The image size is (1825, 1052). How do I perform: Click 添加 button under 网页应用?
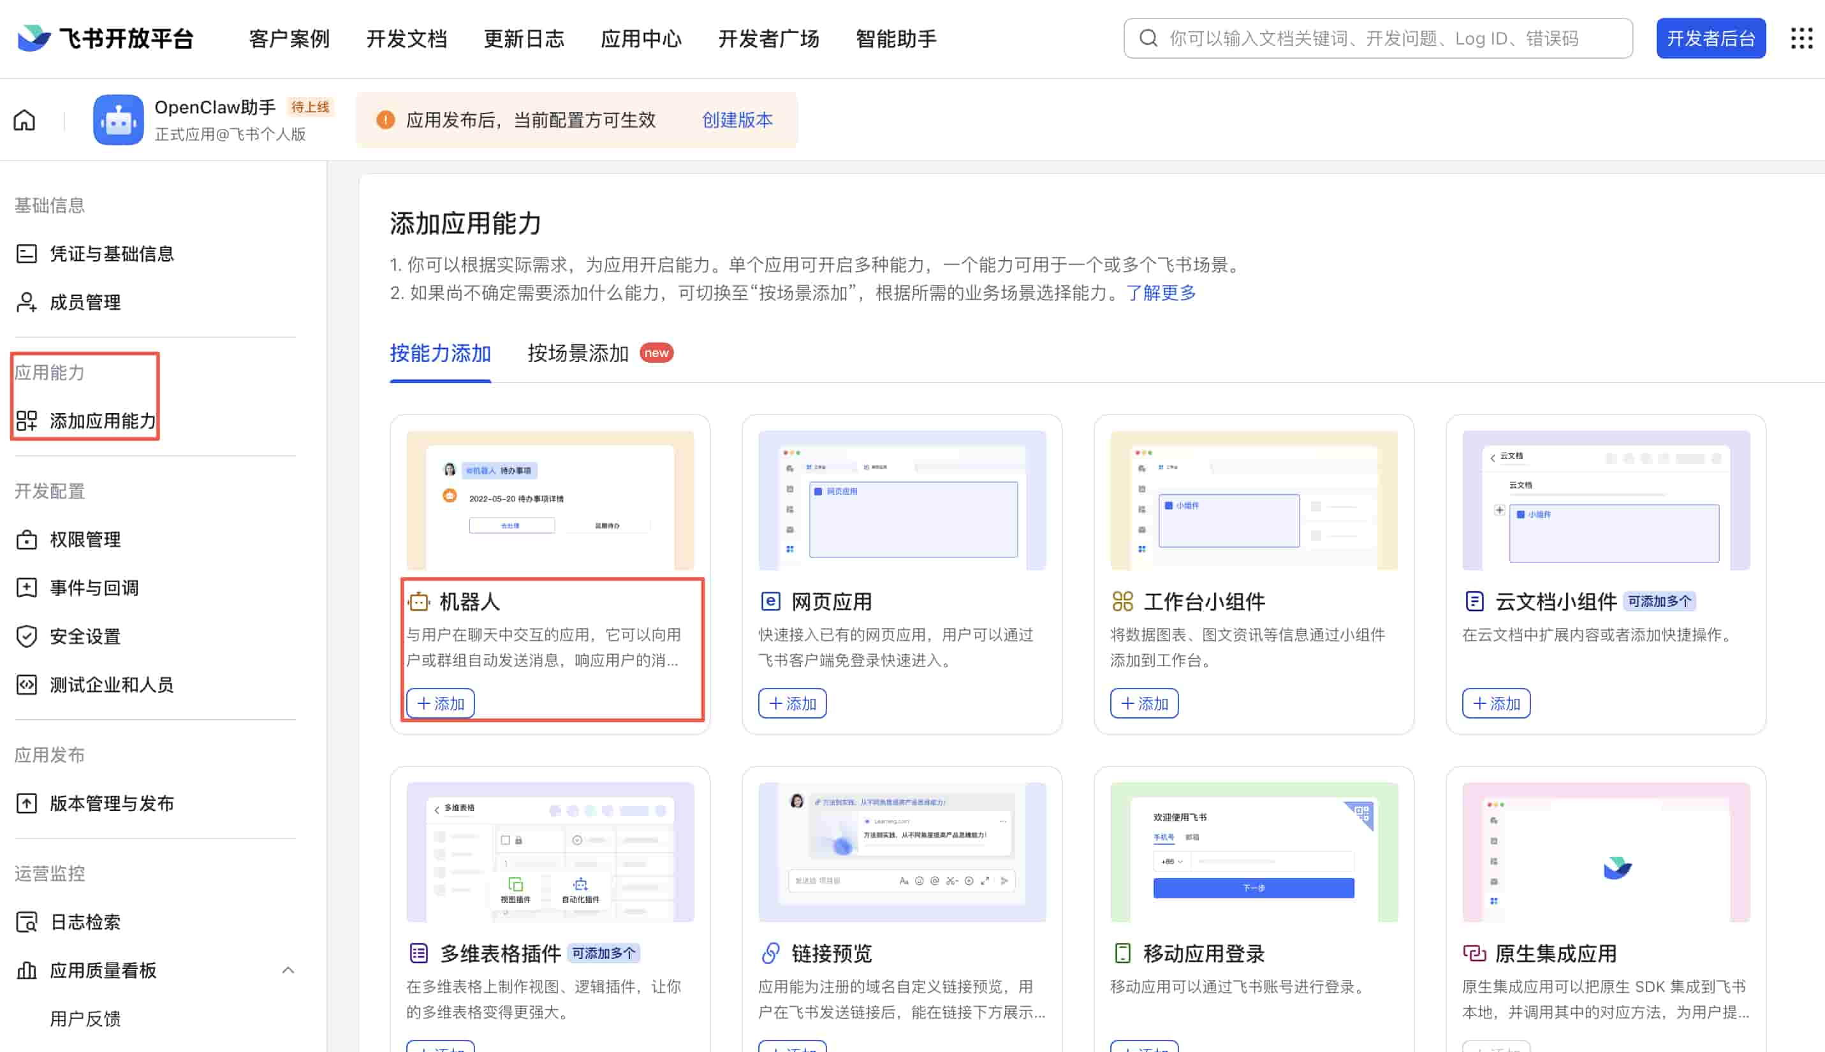(x=792, y=704)
